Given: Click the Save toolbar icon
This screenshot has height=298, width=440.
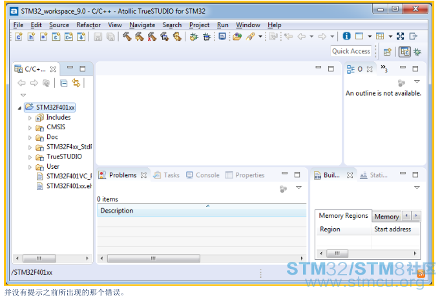Looking at the screenshot, I should [x=98, y=36].
